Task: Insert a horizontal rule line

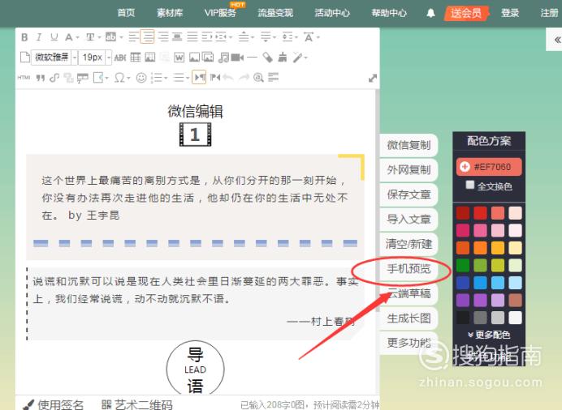Action: coord(253,58)
